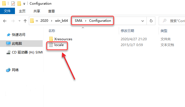Viewport: 185px width, 107px height.
Task: Sort files by 修改日期 column
Action: coord(127,31)
